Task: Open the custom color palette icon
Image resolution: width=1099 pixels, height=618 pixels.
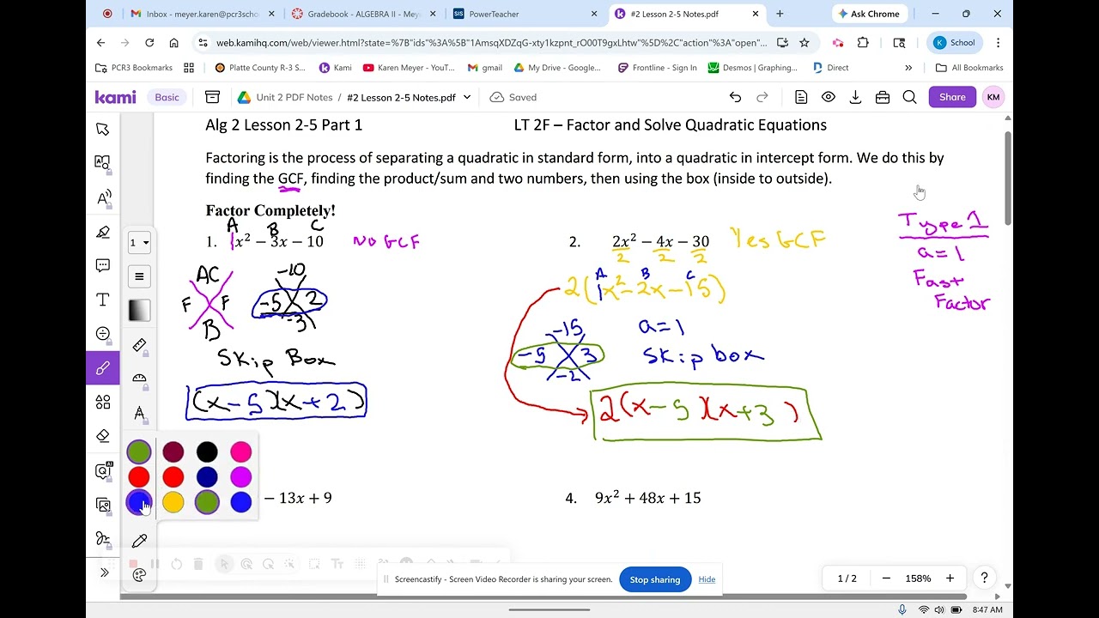Action: [139, 575]
